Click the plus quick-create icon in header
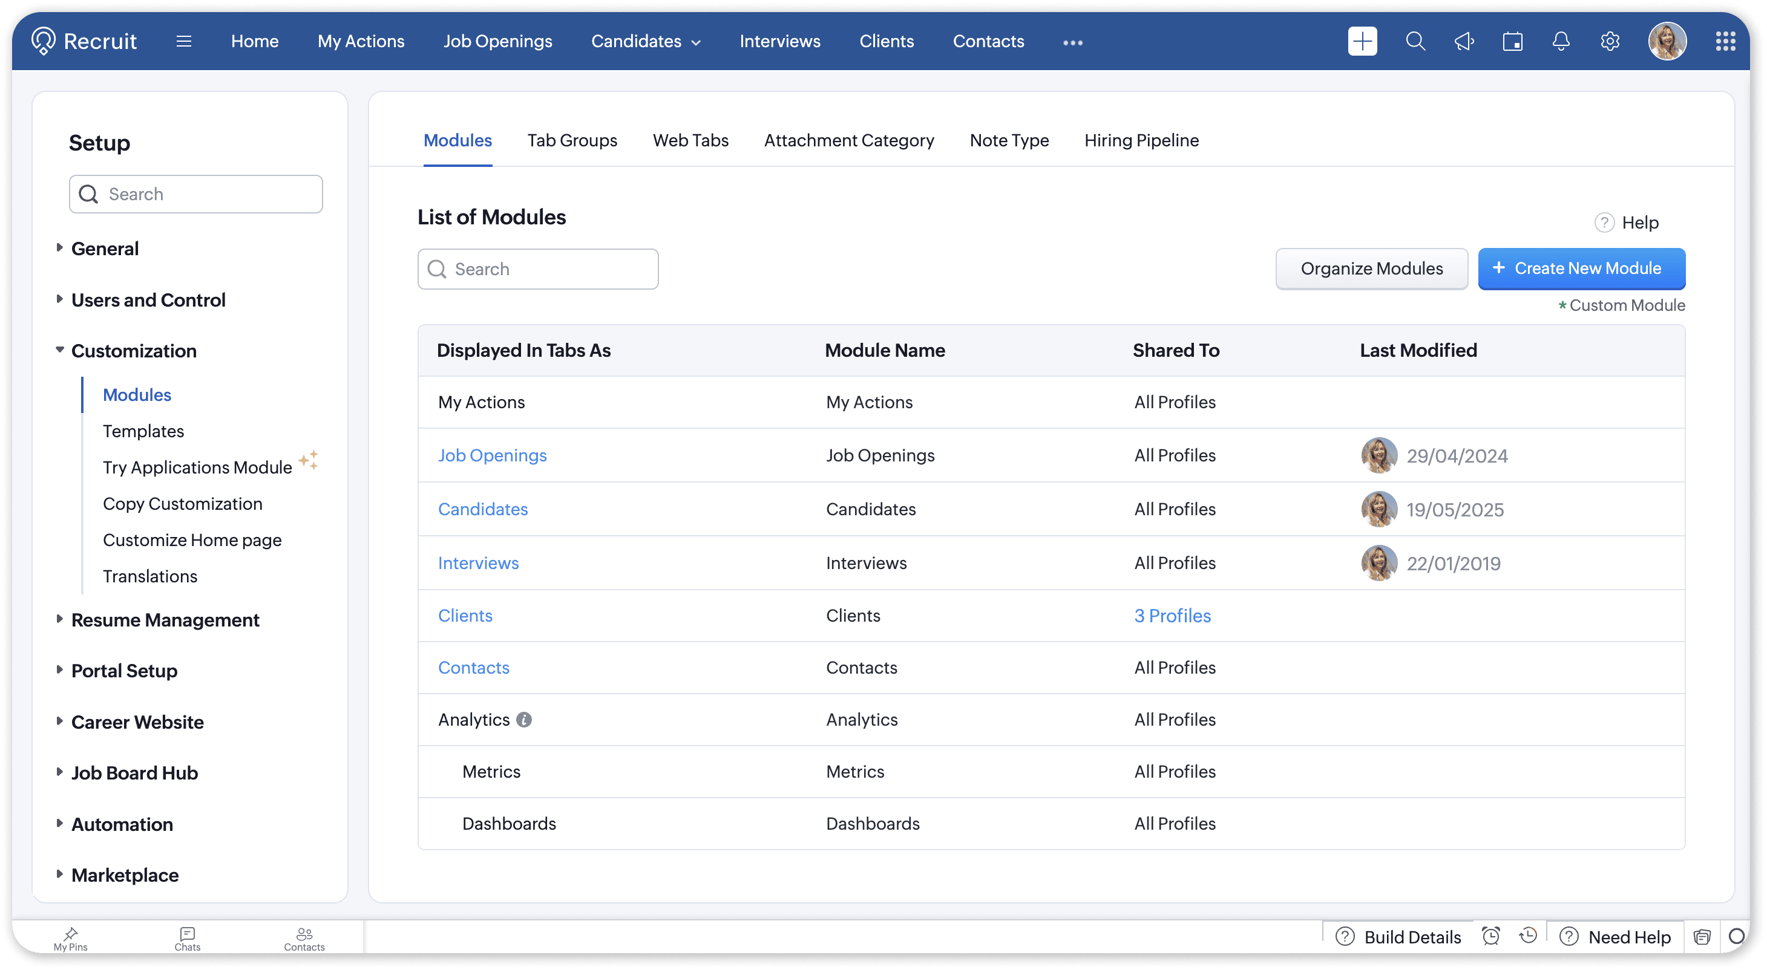Screen dimensions: 1767x970 pos(1362,41)
